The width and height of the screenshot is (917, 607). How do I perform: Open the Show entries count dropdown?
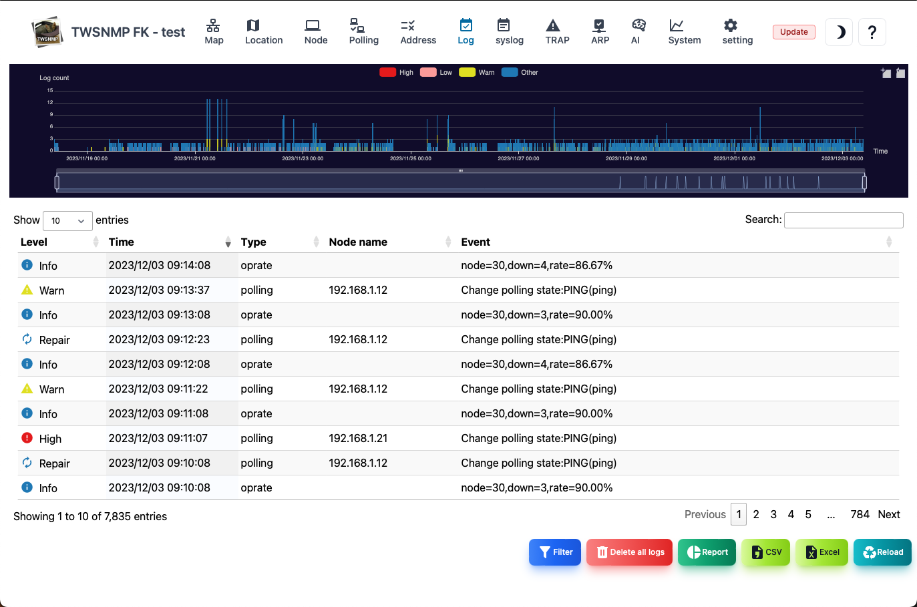pos(67,220)
